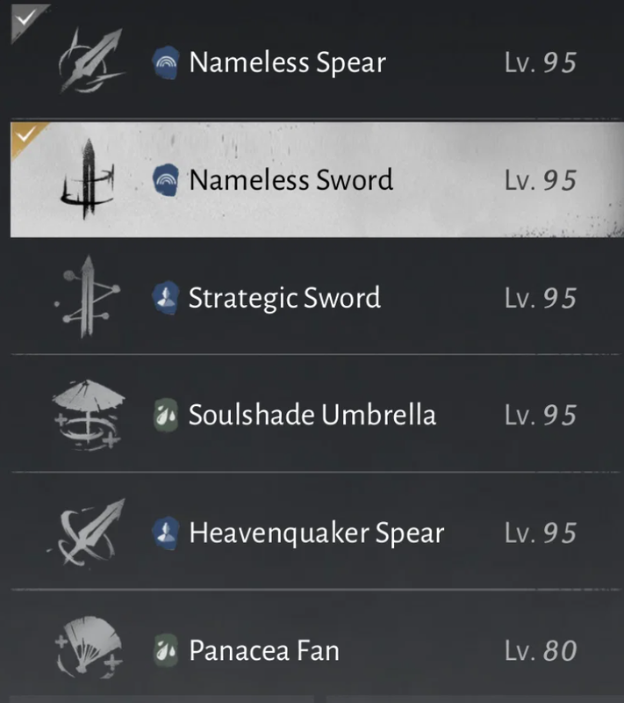
Task: Click Lv. 95 on Nameless Sword row
Action: click(541, 181)
